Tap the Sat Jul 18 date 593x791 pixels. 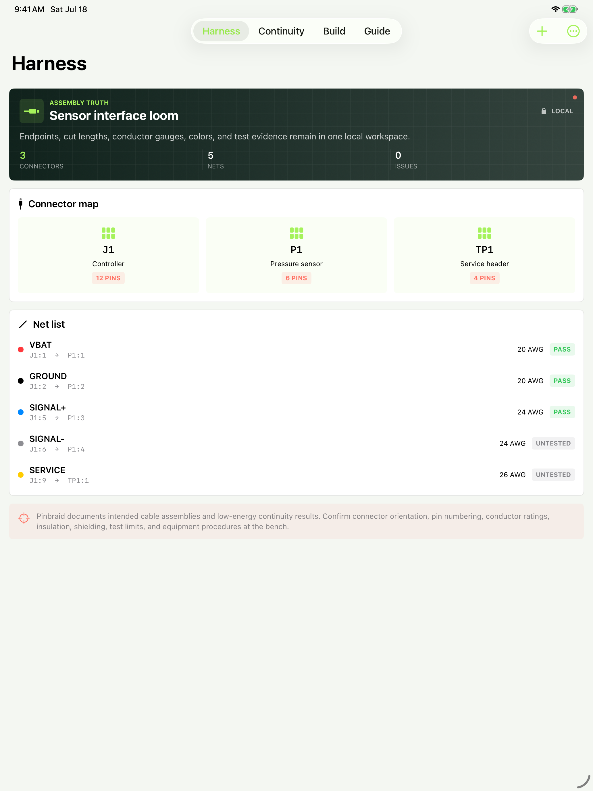click(x=69, y=9)
